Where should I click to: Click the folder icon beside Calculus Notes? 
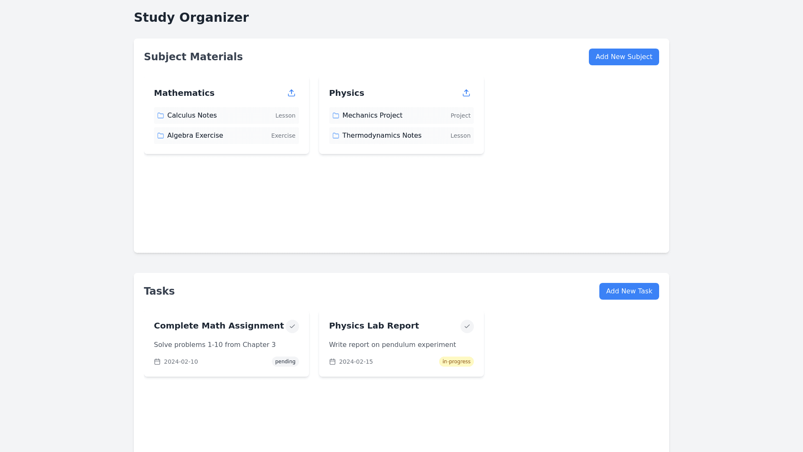coord(161,116)
